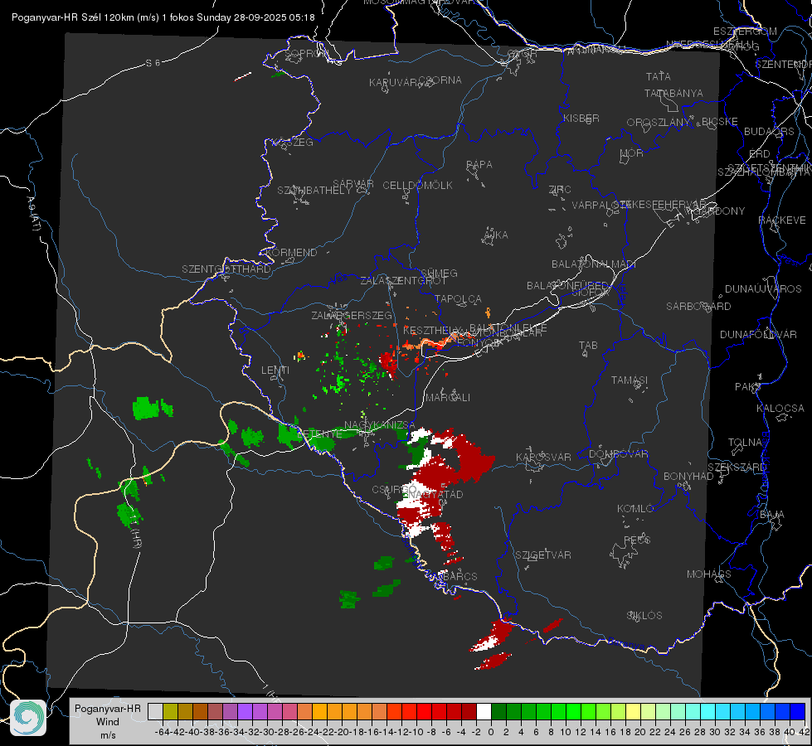Click the radar title text with date 28-09-2025
The width and height of the screenshot is (812, 746).
163,17
